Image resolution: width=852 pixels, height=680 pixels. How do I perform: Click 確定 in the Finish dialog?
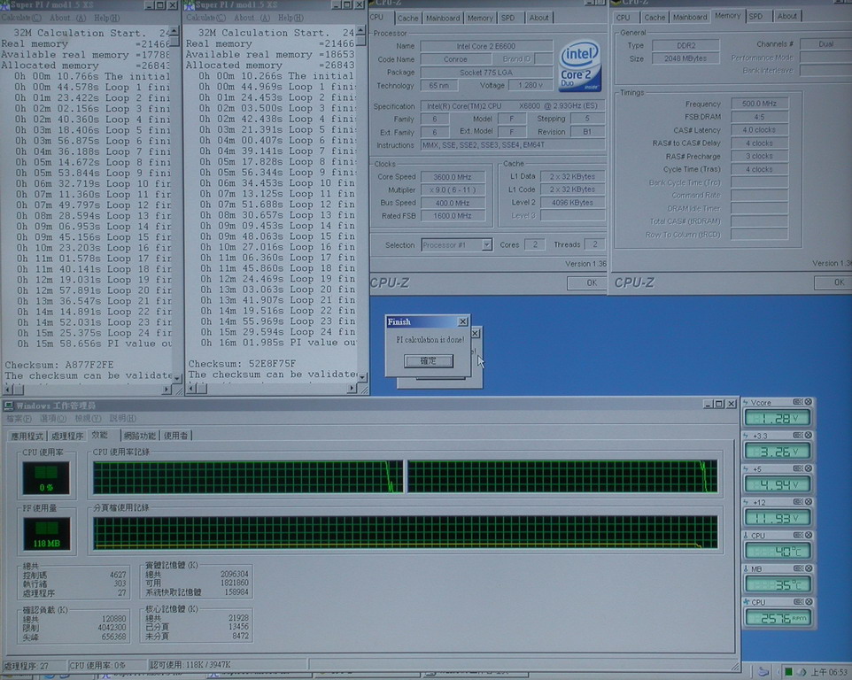[428, 360]
